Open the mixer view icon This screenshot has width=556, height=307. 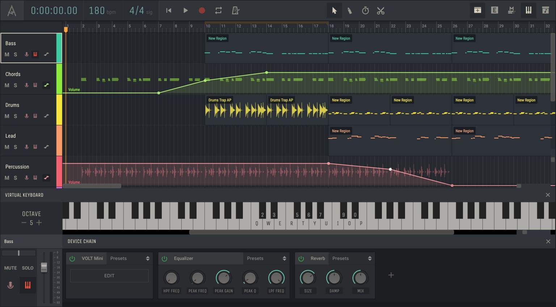[x=511, y=10]
